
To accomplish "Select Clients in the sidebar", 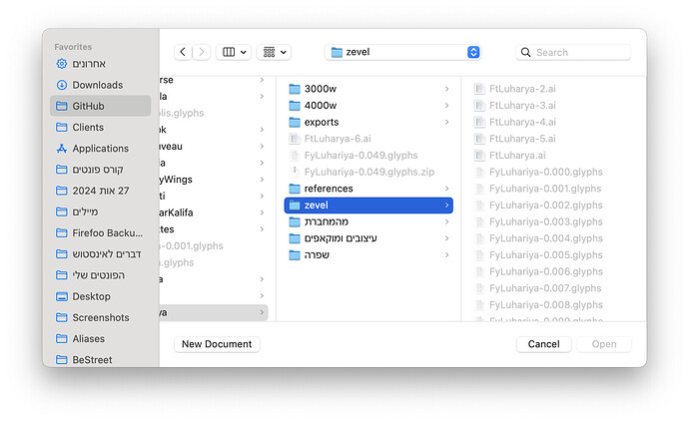I will [100, 128].
